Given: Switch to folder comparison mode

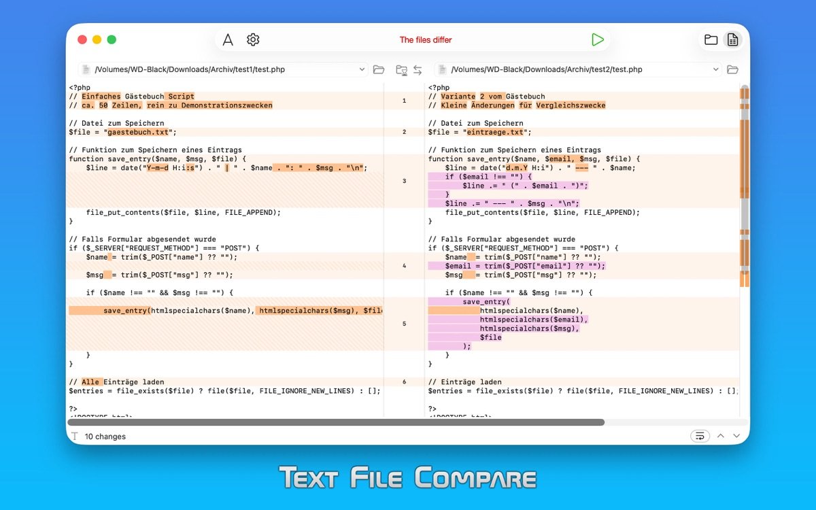Looking at the screenshot, I should pyautogui.click(x=711, y=40).
